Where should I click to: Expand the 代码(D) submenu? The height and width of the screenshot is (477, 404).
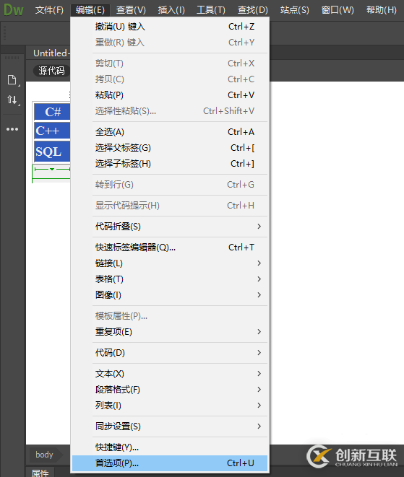coord(170,353)
